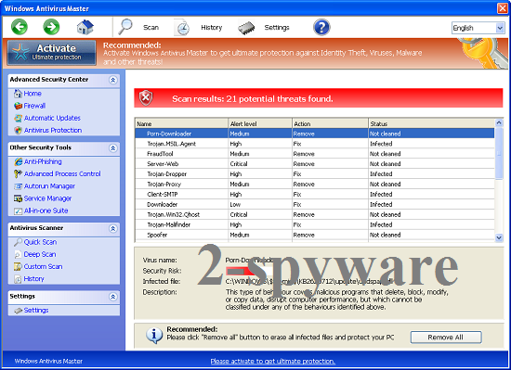Click the threat list scroll up arrow
This screenshot has height=370, width=511.
(499, 122)
